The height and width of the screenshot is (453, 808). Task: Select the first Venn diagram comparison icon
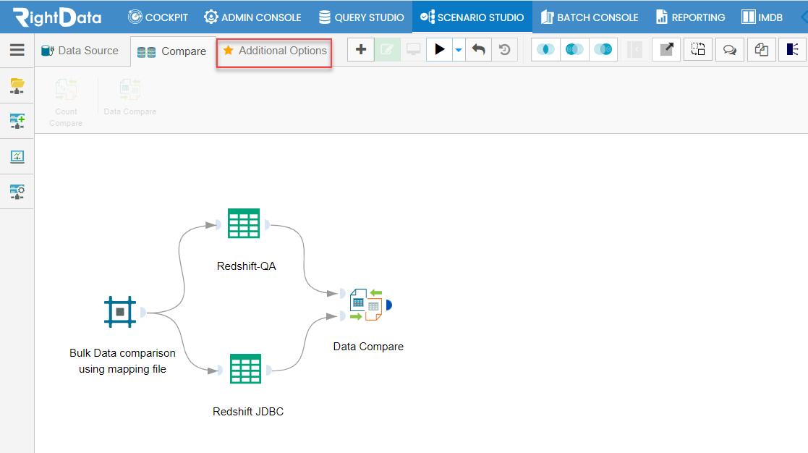point(546,49)
